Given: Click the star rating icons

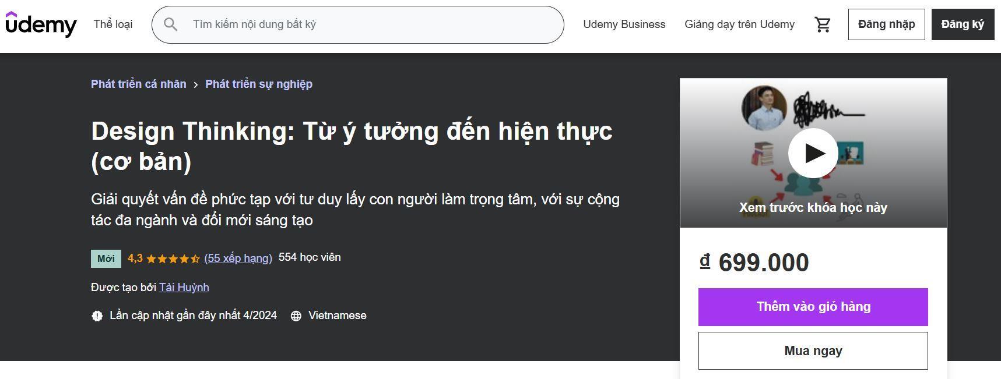Looking at the screenshot, I should click(x=173, y=258).
